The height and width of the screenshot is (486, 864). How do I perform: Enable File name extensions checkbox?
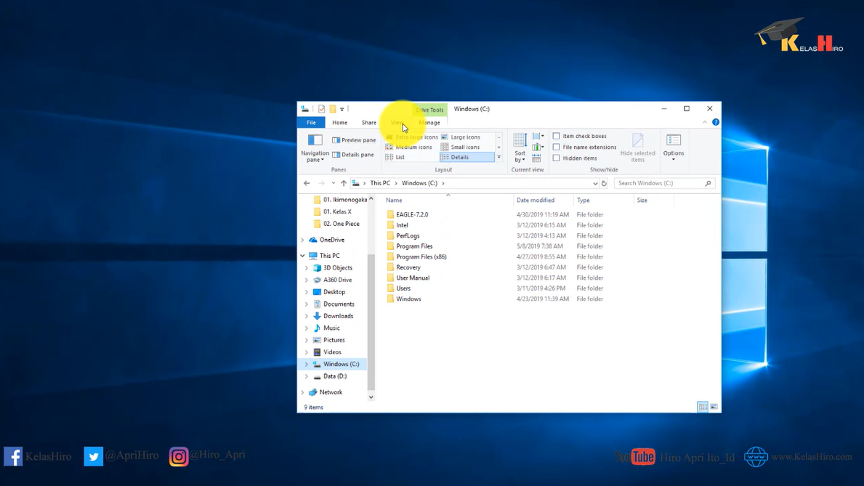click(x=557, y=147)
